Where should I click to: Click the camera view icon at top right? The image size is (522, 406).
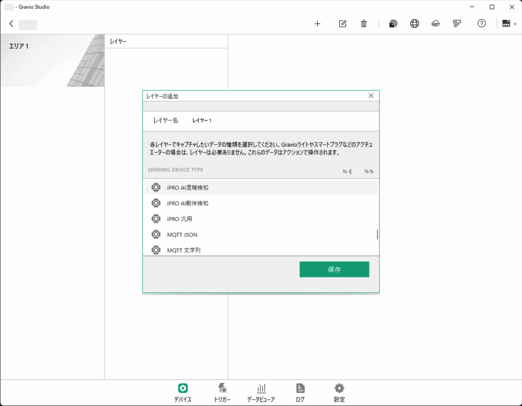(x=506, y=23)
